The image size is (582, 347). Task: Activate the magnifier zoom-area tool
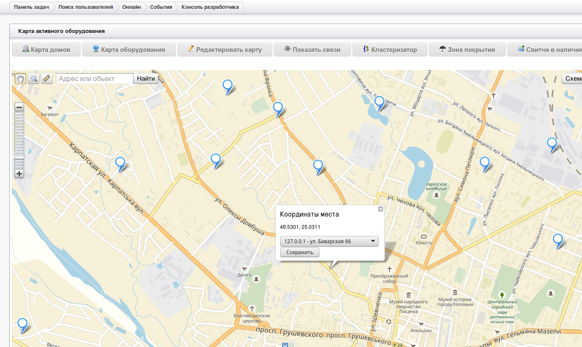[x=33, y=79]
